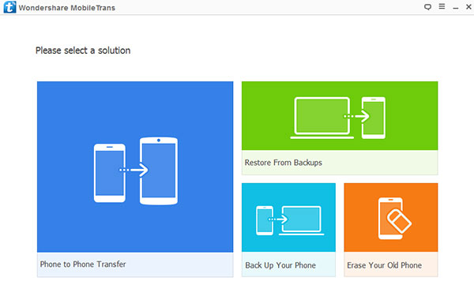This screenshot has width=474, height=304.
Task: Click the phone-to-laptop backup icon
Action: (x=290, y=220)
